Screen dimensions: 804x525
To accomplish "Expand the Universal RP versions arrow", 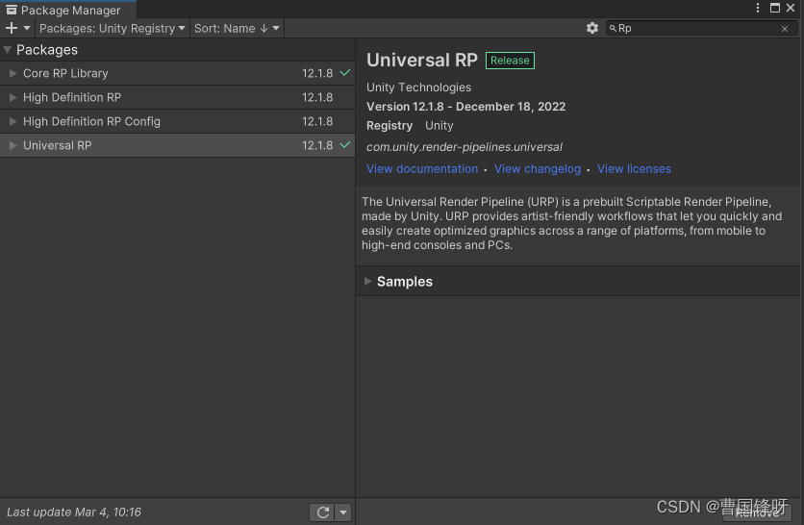I will (x=13, y=145).
